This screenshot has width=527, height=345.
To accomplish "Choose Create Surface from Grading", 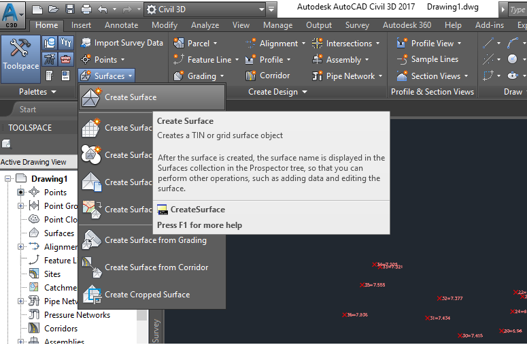I will point(152,240).
